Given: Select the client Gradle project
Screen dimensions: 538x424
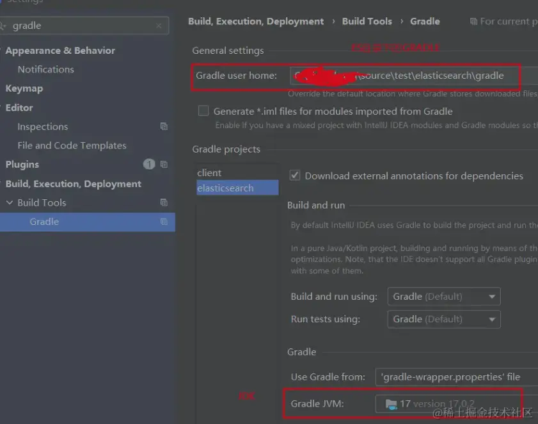Looking at the screenshot, I should 209,173.
